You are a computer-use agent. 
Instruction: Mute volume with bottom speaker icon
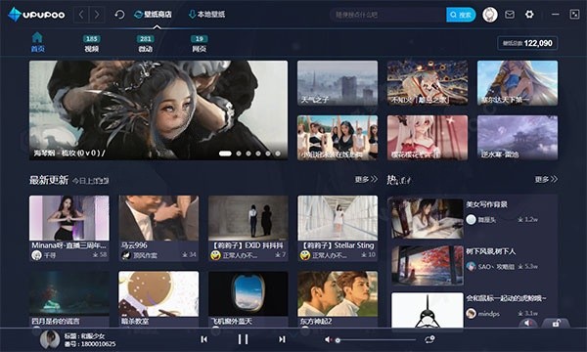(x=328, y=339)
